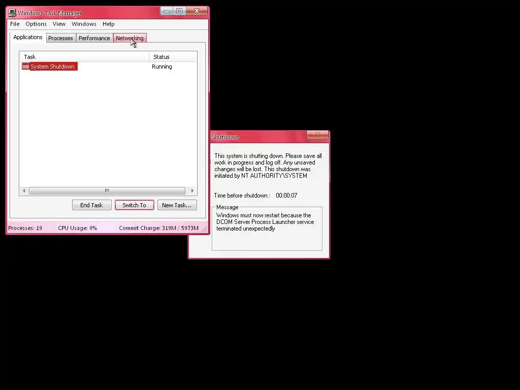This screenshot has width=520, height=390.
Task: Switch to the Networking tab
Action: pyautogui.click(x=129, y=38)
